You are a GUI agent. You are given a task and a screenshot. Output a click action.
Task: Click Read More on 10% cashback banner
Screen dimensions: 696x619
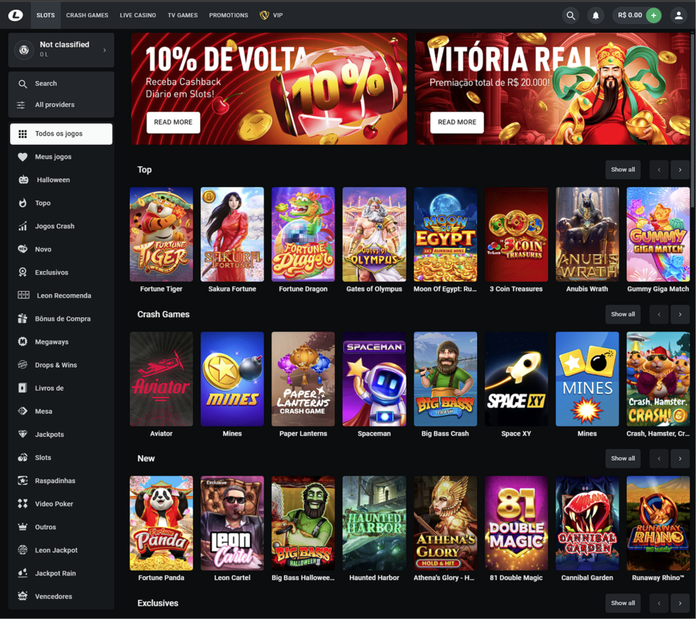click(x=173, y=122)
